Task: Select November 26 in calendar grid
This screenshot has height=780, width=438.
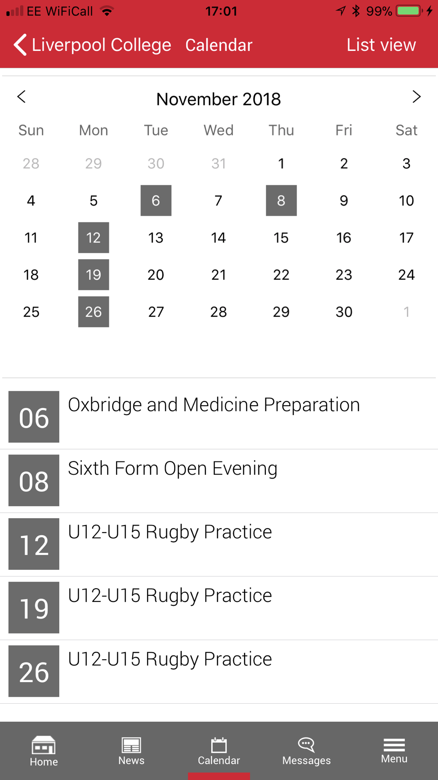Action: [94, 312]
